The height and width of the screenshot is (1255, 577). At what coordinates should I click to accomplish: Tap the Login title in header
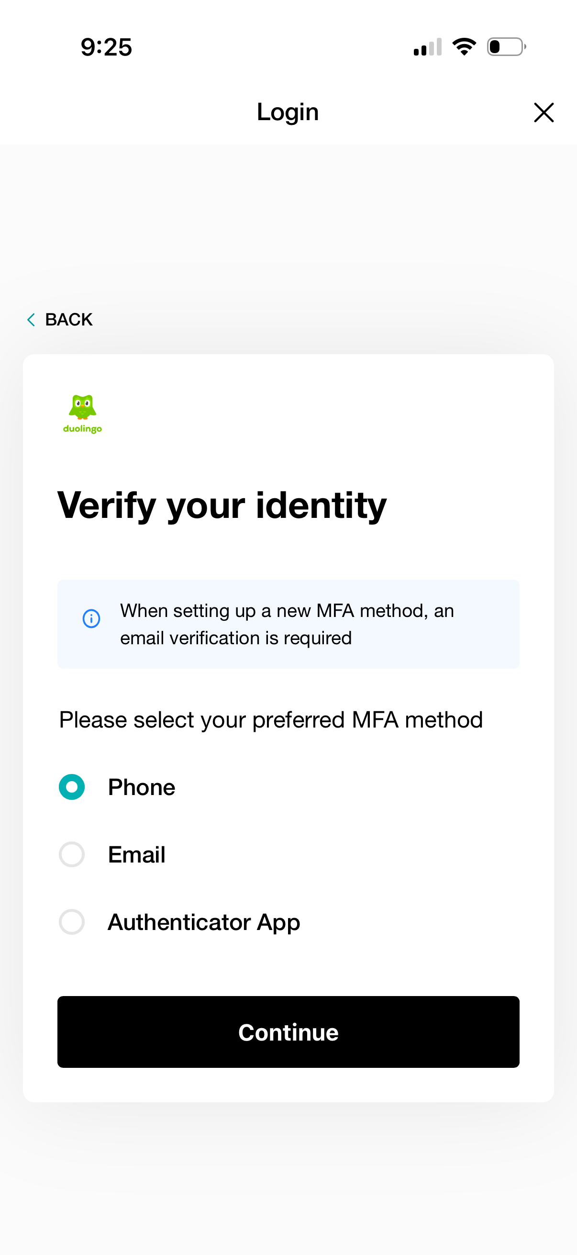pos(288,112)
